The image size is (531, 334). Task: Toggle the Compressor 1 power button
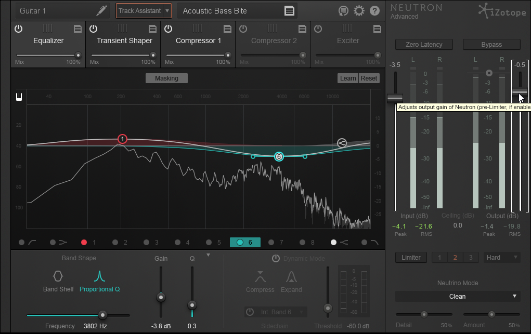click(x=169, y=29)
